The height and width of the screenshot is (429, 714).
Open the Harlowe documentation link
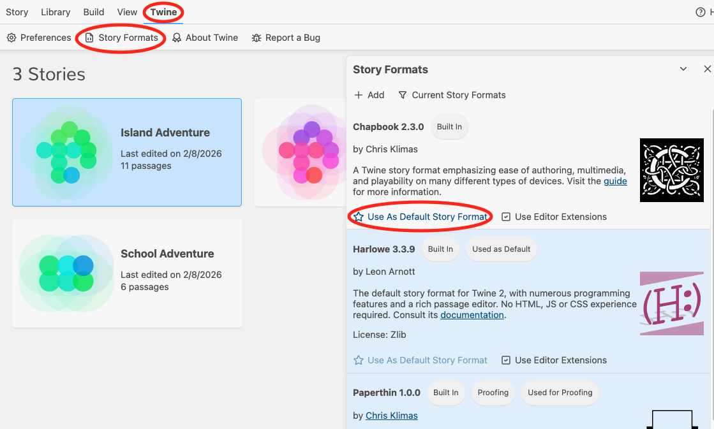coord(472,315)
